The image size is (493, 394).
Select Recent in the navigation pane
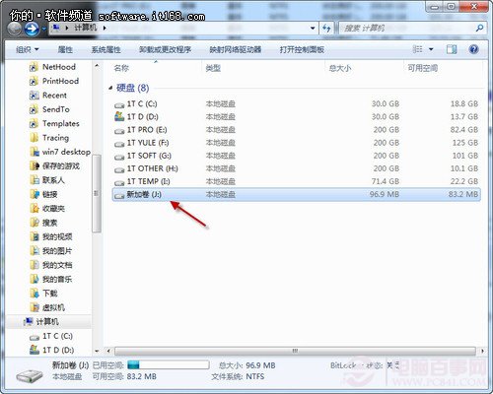[54, 96]
